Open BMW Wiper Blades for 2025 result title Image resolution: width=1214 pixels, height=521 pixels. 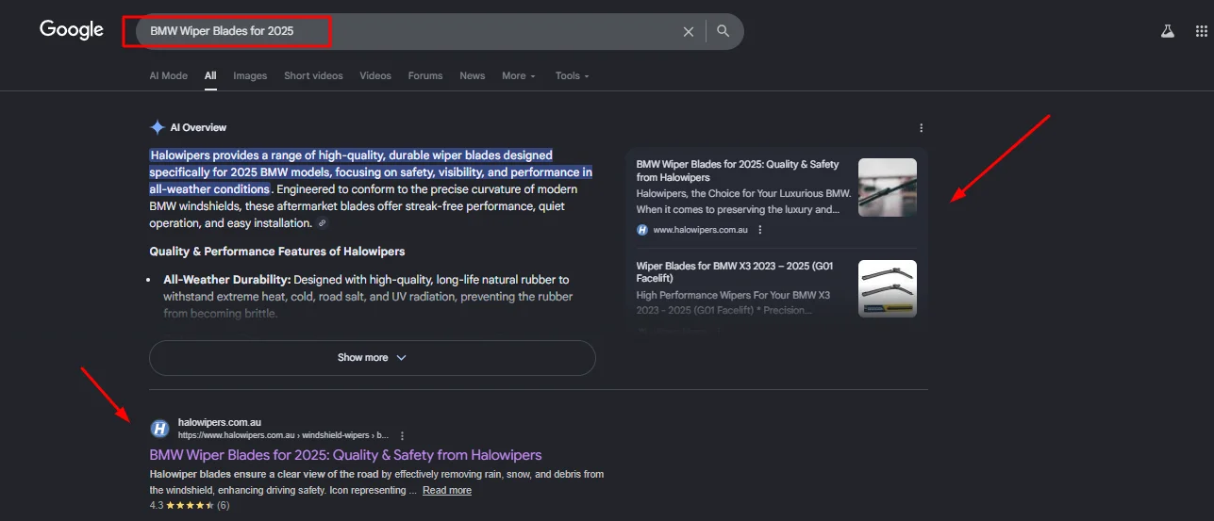(345, 455)
